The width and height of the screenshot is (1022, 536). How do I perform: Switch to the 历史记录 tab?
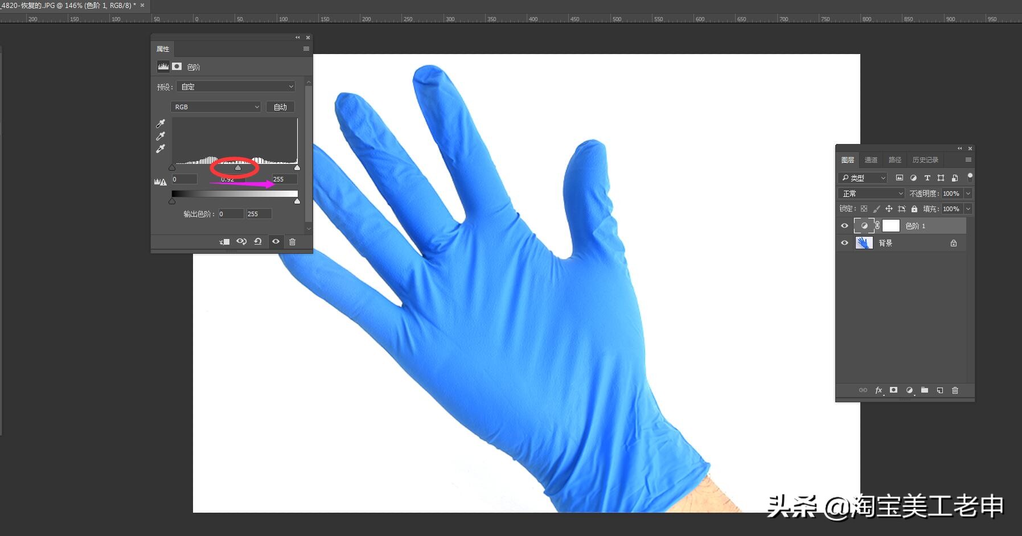click(925, 160)
